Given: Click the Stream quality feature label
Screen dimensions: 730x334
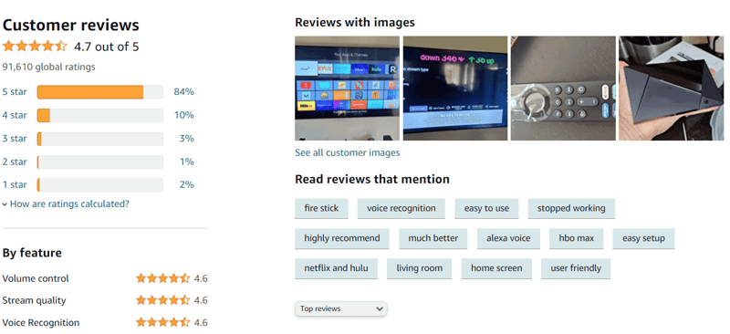Looking at the screenshot, I should [34, 300].
